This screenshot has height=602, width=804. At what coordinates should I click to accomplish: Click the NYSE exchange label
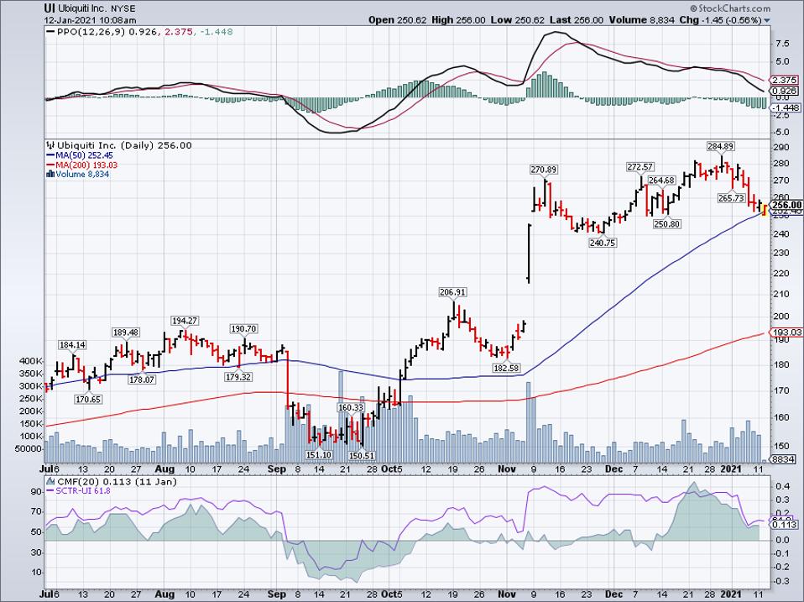124,8
